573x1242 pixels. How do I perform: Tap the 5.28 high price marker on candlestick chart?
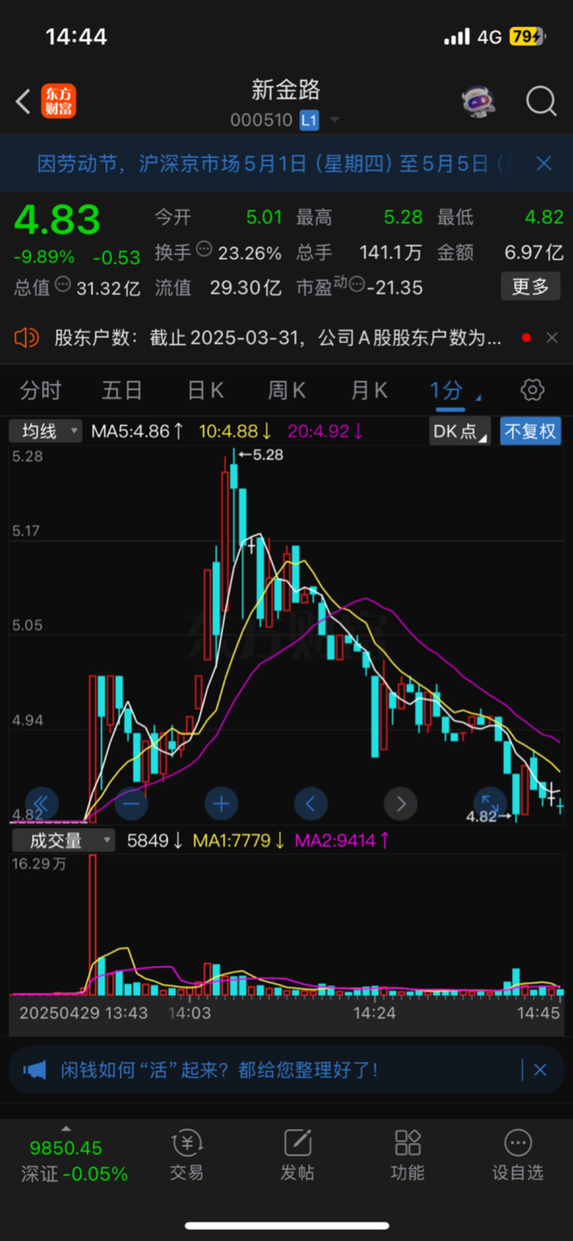point(260,454)
